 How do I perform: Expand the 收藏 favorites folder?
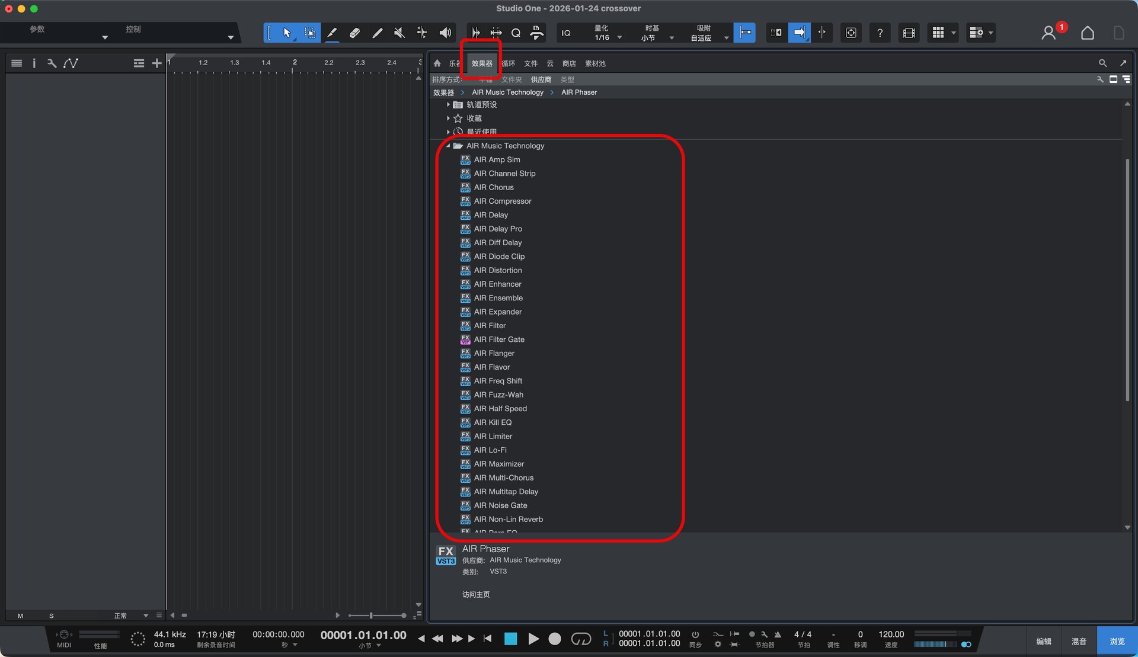(448, 118)
